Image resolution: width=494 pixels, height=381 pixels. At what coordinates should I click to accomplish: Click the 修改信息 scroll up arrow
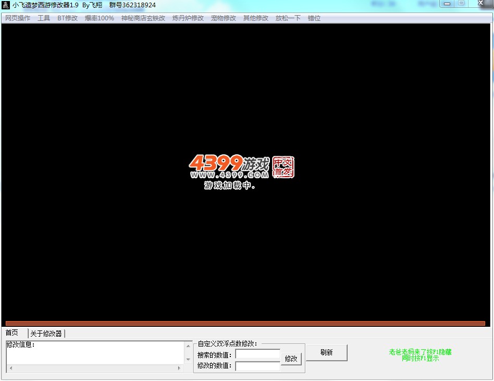(x=188, y=346)
